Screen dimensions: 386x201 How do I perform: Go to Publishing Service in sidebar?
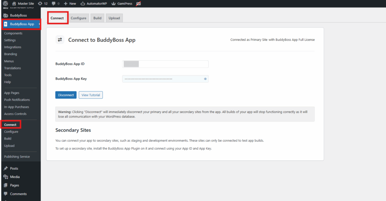(x=17, y=157)
